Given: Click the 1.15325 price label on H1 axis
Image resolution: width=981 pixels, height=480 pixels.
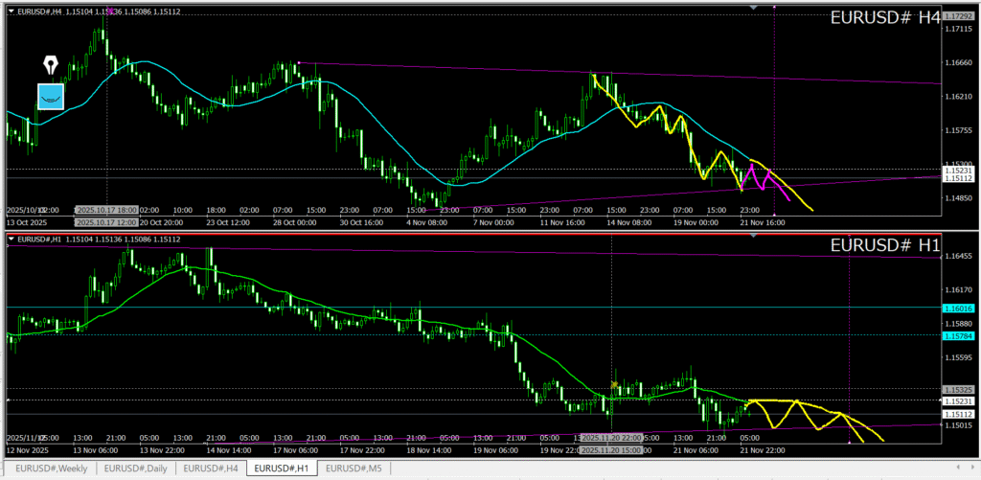Looking at the screenshot, I should 959,390.
